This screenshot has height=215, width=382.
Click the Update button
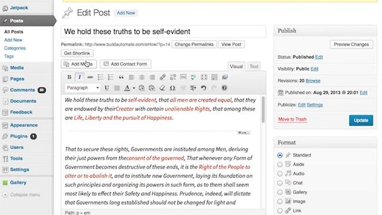(x=361, y=121)
